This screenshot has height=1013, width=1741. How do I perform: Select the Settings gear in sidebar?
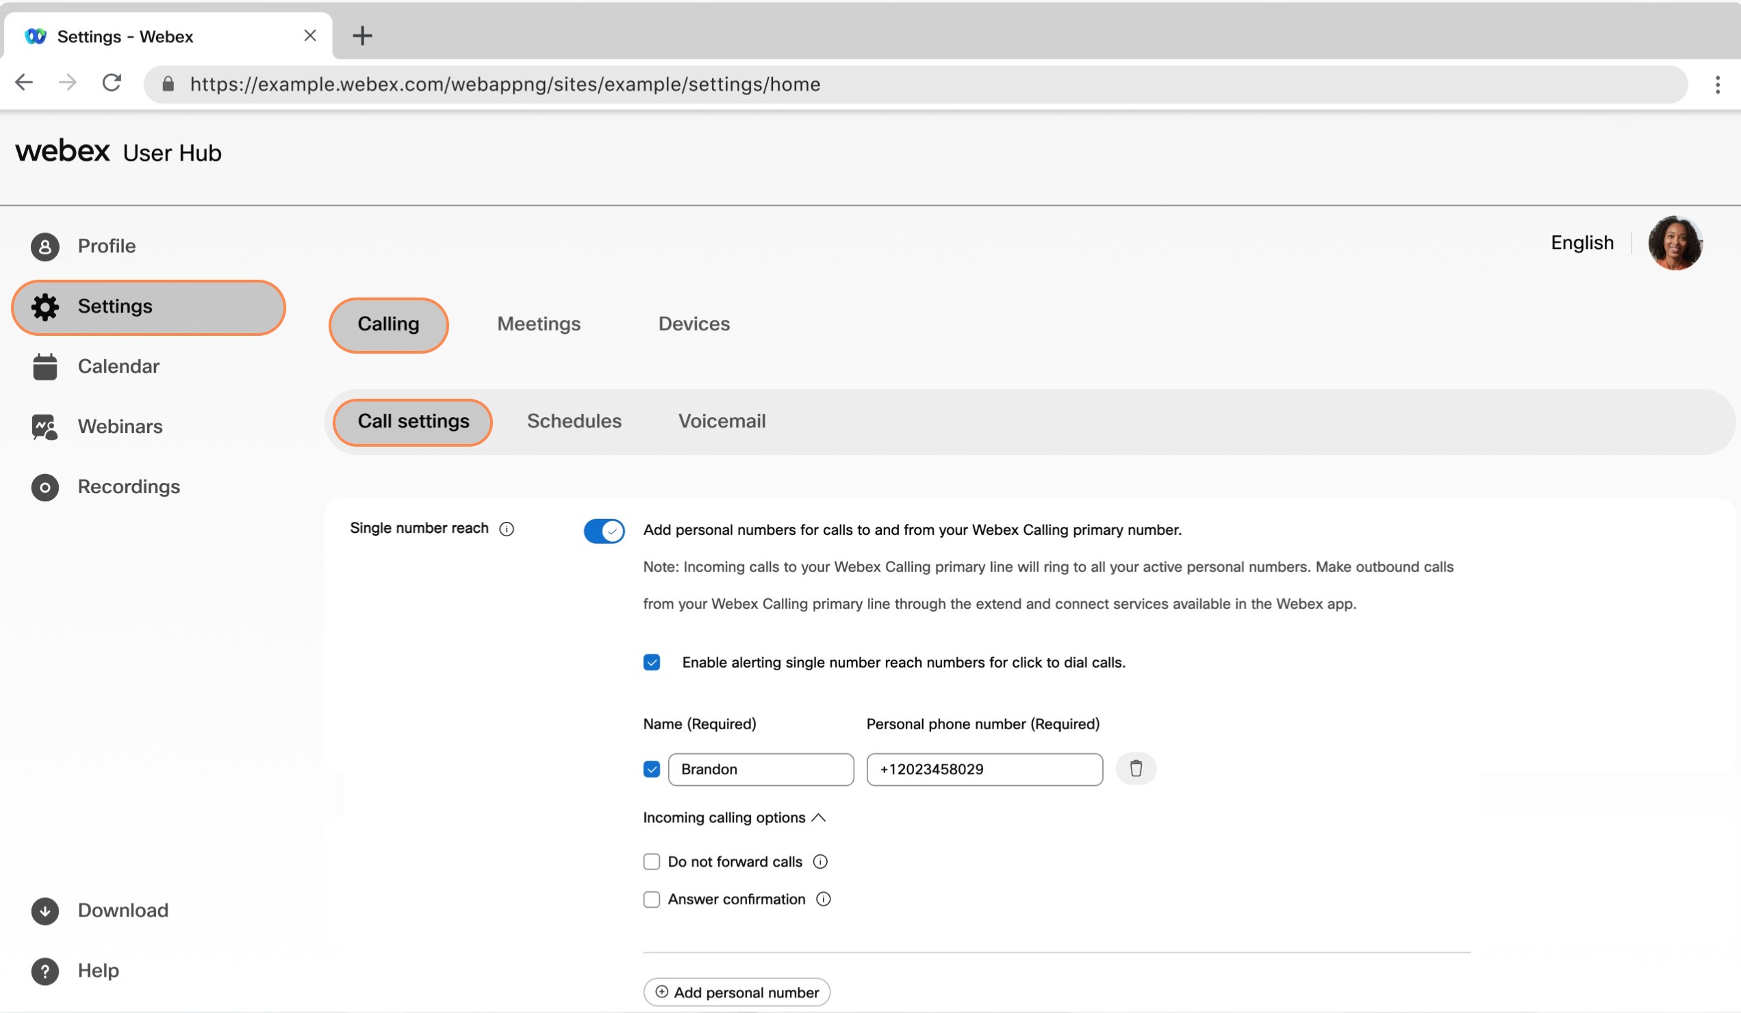coord(45,307)
